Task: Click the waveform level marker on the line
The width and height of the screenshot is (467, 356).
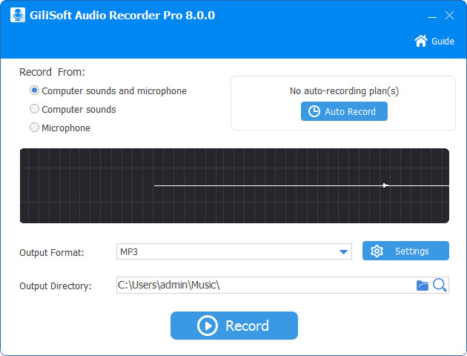Action: coord(385,185)
